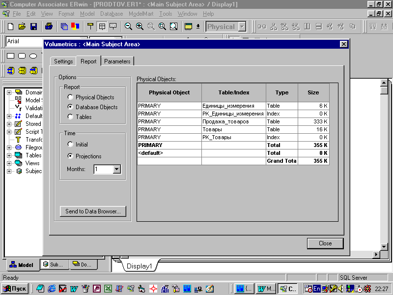Click the rounded rectangle shape tool

pos(22,56)
